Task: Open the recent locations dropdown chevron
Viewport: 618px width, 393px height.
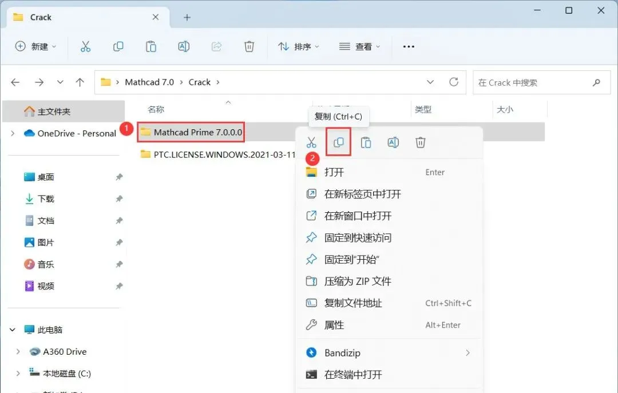Action: coord(60,82)
